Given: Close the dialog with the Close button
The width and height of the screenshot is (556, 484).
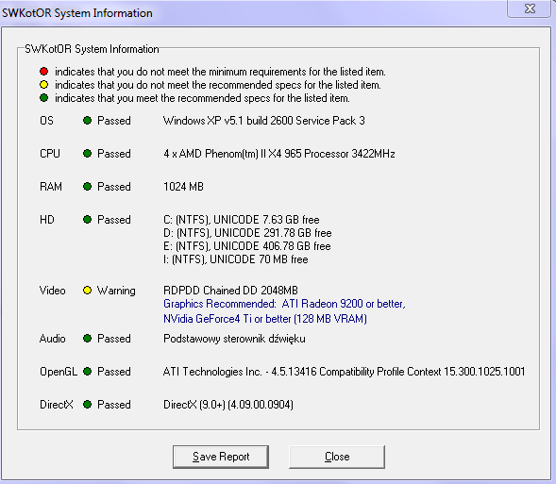Looking at the screenshot, I should point(337,457).
